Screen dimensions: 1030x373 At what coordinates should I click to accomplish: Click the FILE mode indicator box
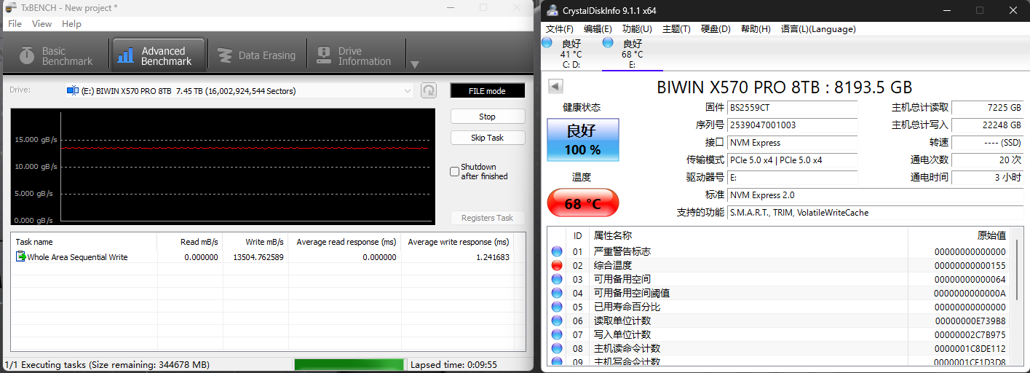coord(487,91)
